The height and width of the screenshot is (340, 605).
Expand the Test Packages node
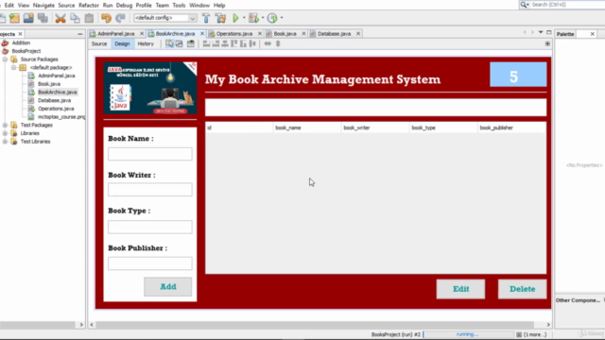[x=5, y=125]
